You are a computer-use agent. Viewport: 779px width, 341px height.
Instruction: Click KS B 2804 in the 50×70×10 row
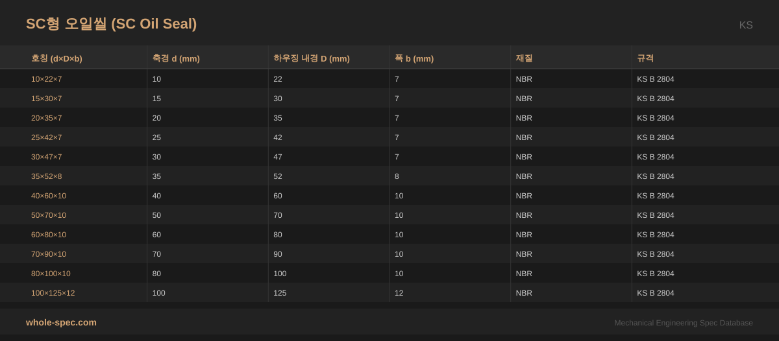[655, 215]
